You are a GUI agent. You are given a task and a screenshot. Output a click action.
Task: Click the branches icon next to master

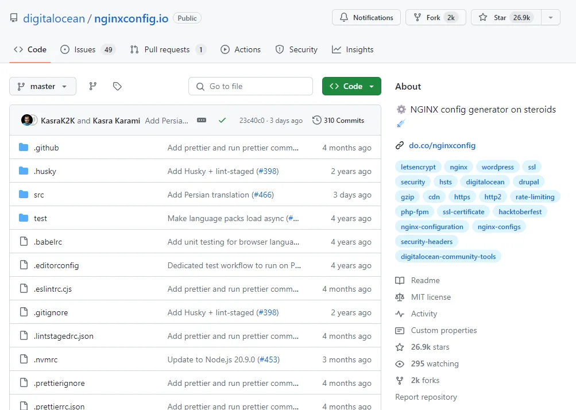click(92, 86)
